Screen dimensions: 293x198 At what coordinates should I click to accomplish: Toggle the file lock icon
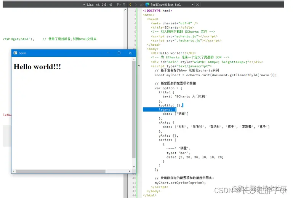click(141, 5)
